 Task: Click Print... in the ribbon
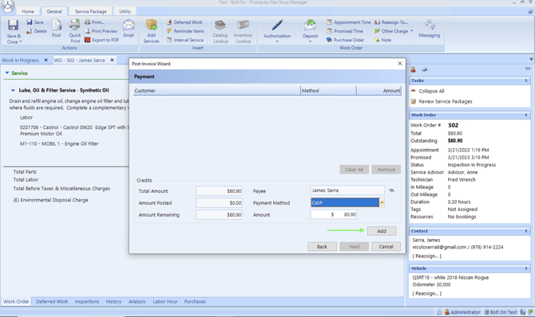tap(94, 22)
